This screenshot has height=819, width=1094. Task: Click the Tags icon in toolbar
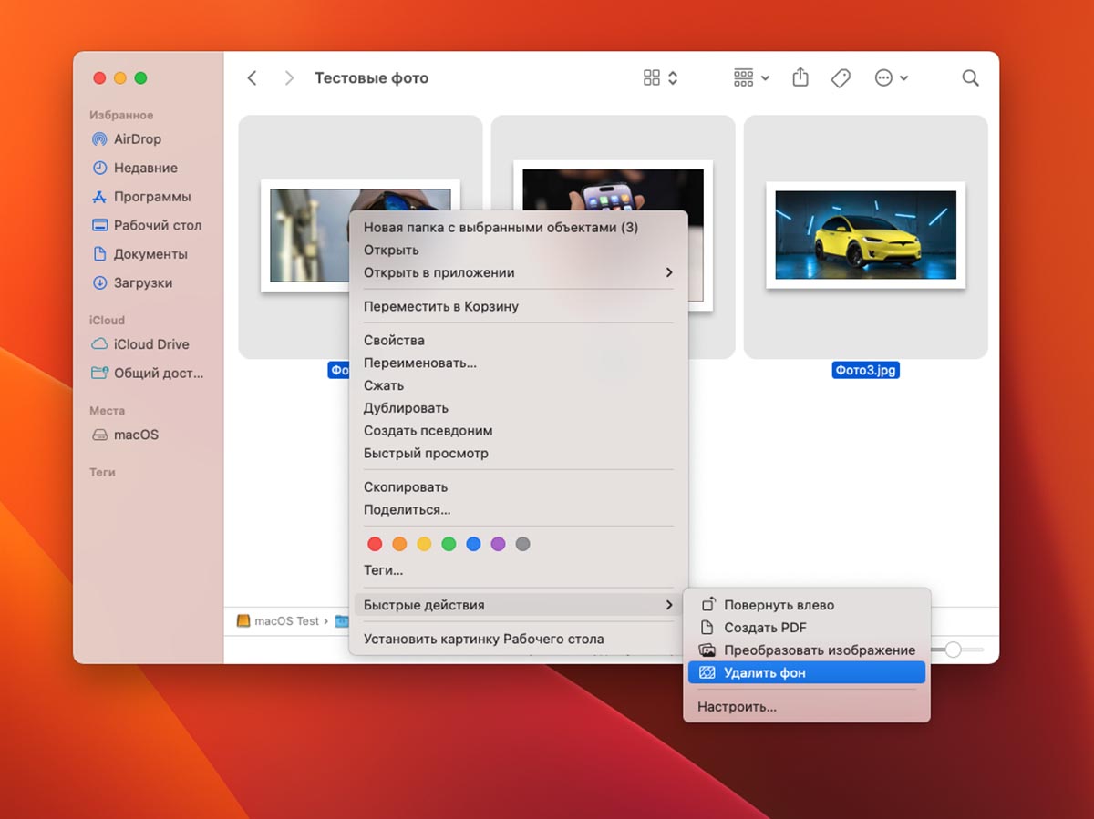pyautogui.click(x=841, y=78)
